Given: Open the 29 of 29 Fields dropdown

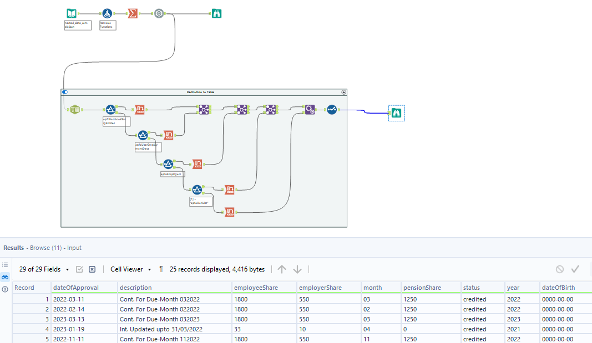Looking at the screenshot, I should [x=44, y=269].
